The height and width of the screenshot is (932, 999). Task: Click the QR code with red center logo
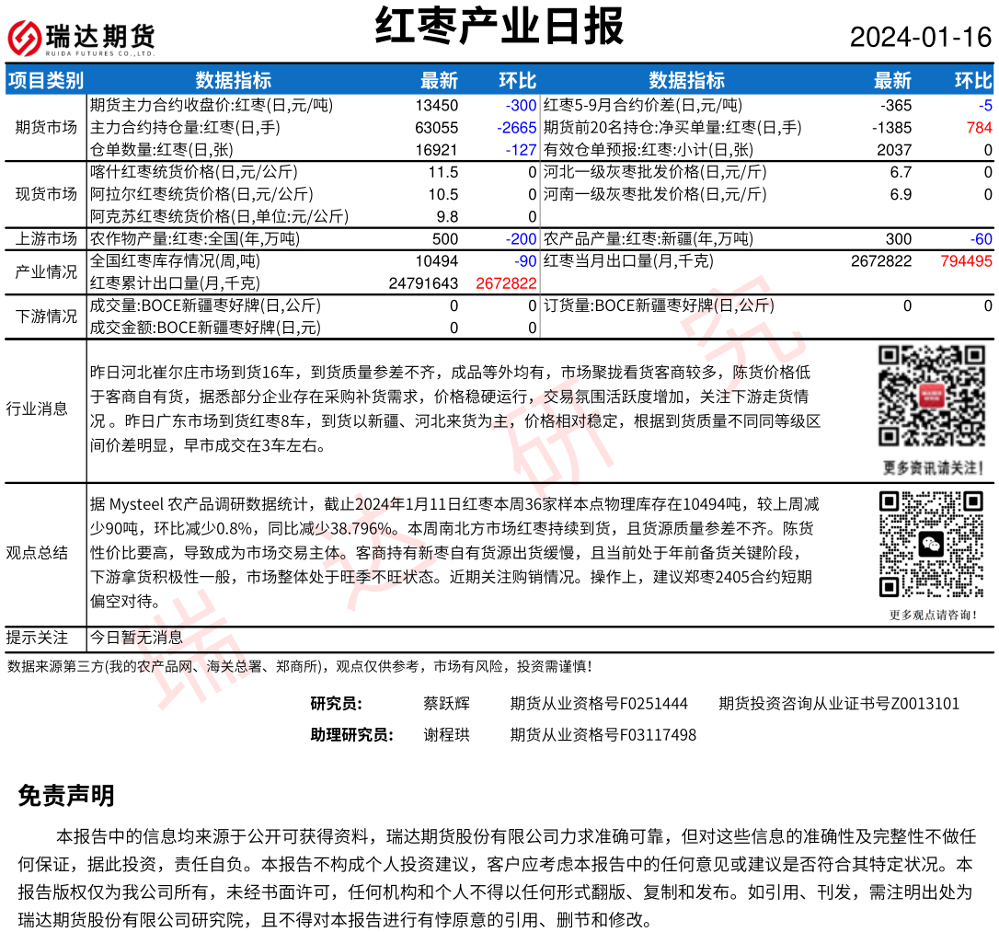[931, 397]
